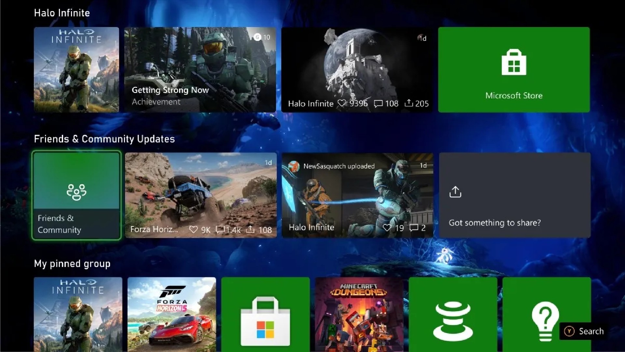This screenshot has width=625, height=352.
Task: Like NewSasquatch's clip with the heart showing 19
Action: click(388, 228)
